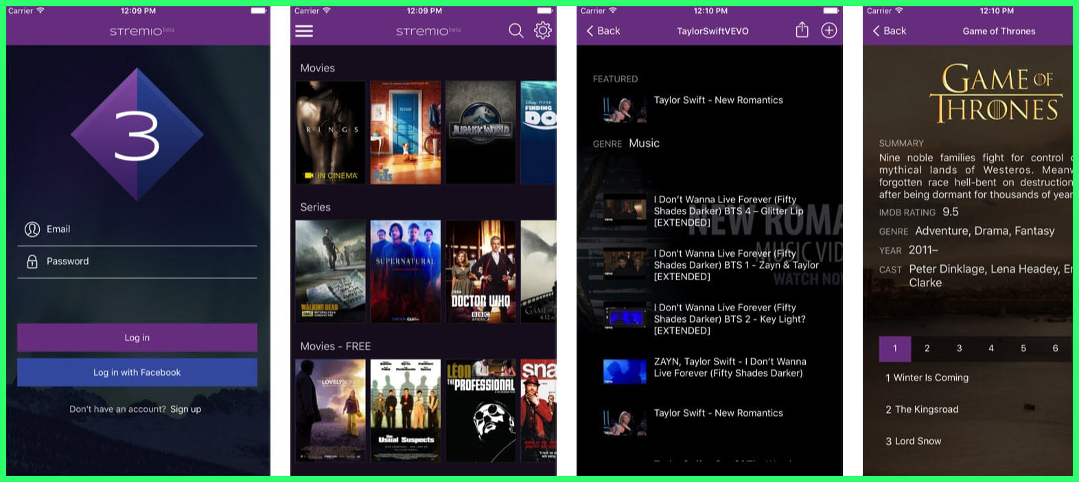Open settings via the gear icon
Screen dimensions: 1079x482
(x=543, y=30)
